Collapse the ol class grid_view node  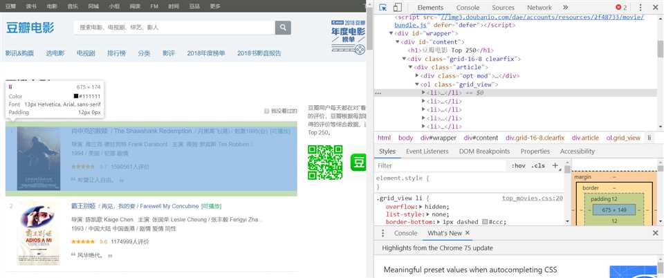point(417,84)
